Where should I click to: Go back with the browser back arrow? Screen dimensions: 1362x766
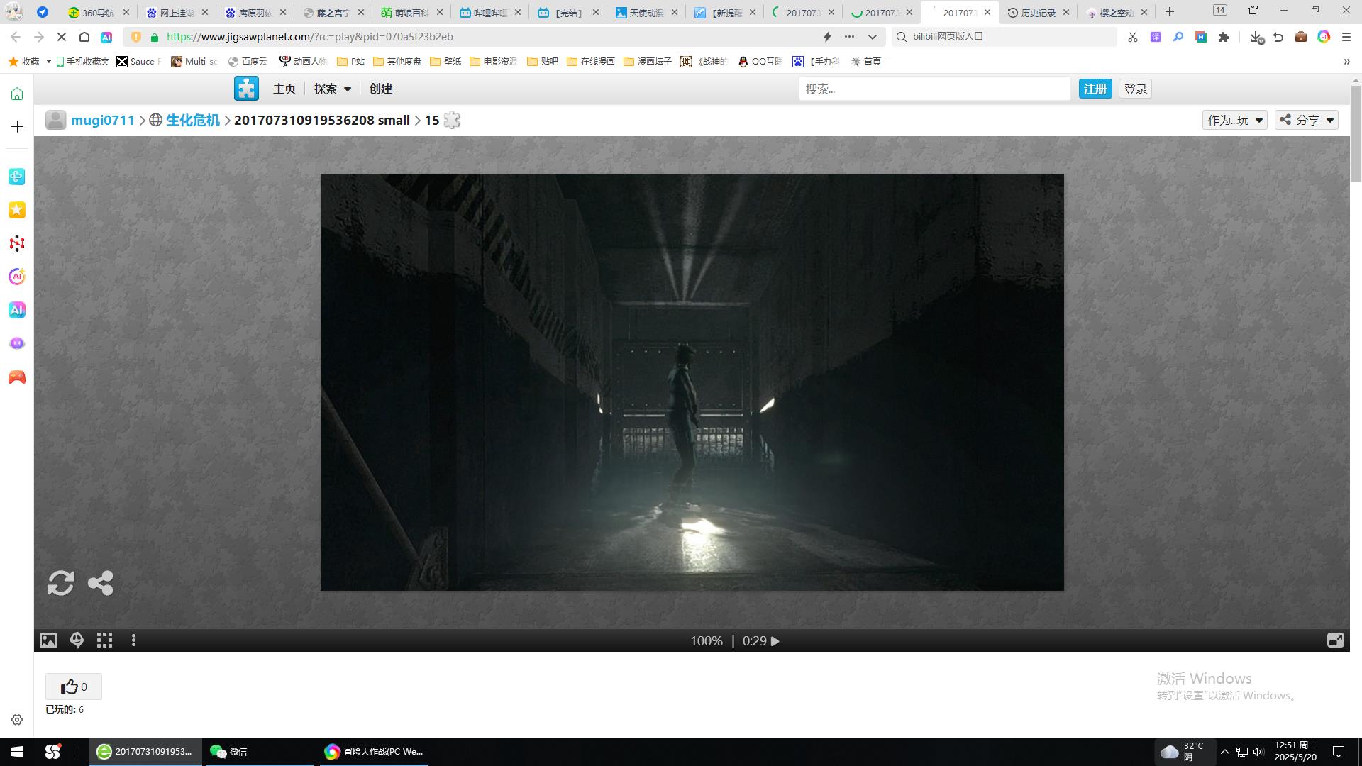tap(16, 37)
